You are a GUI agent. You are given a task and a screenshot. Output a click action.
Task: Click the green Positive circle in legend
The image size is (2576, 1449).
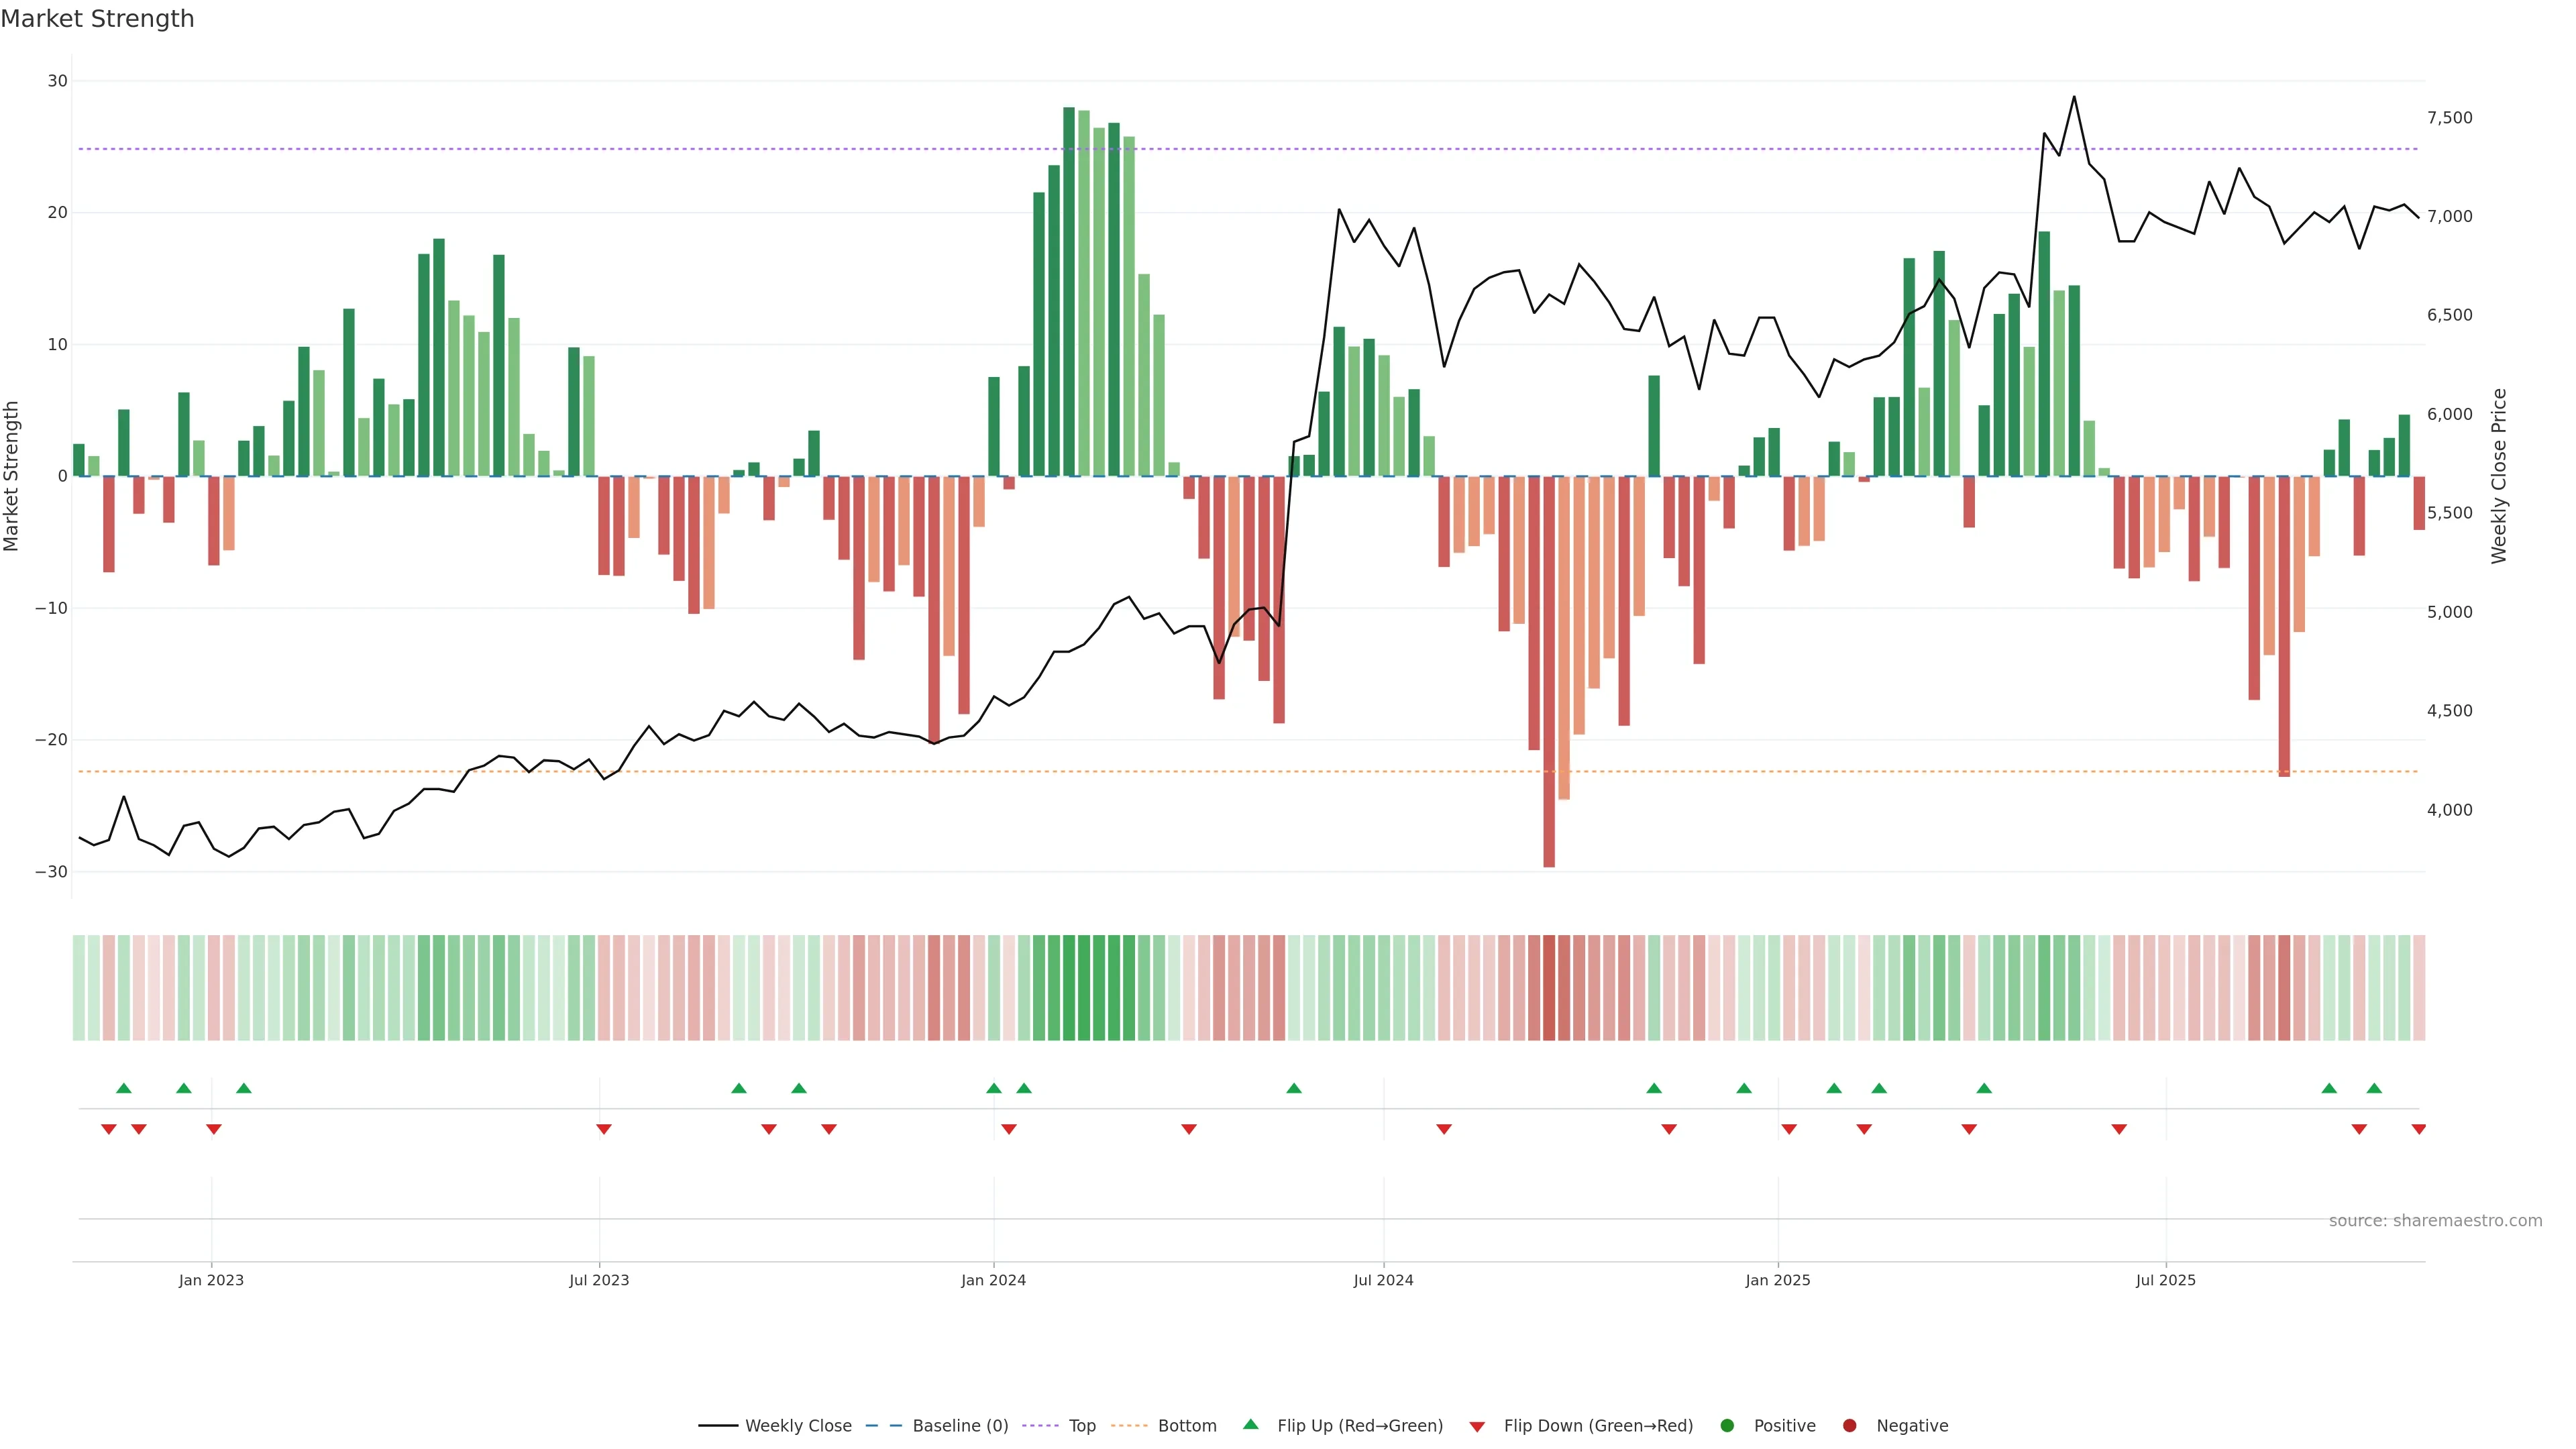(x=1727, y=1426)
